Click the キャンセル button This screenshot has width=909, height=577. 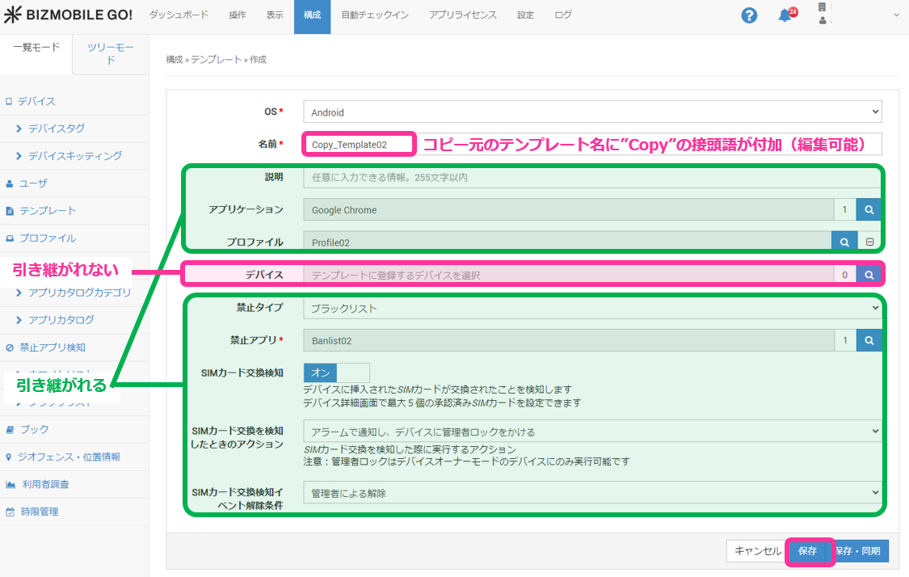[x=757, y=551]
